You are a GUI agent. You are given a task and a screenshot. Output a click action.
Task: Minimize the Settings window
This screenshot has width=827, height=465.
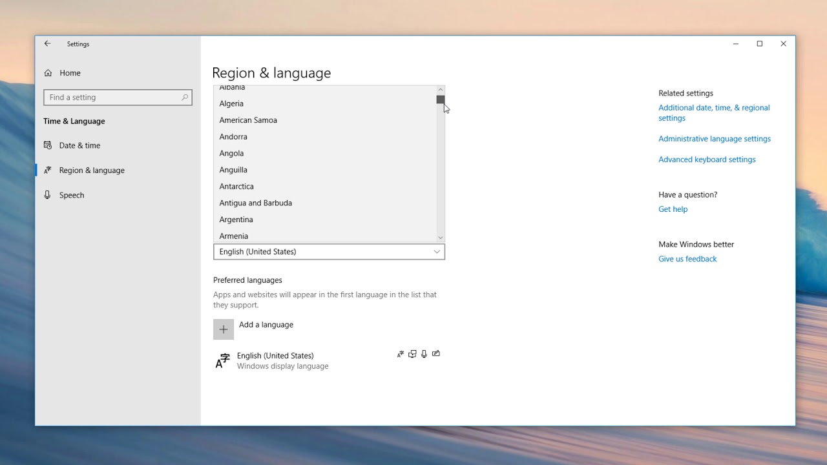736,44
